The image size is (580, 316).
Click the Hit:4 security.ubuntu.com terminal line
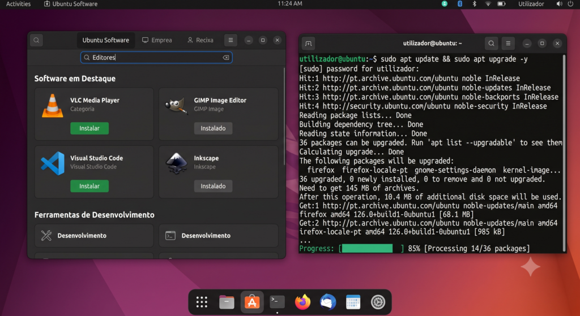click(x=423, y=106)
